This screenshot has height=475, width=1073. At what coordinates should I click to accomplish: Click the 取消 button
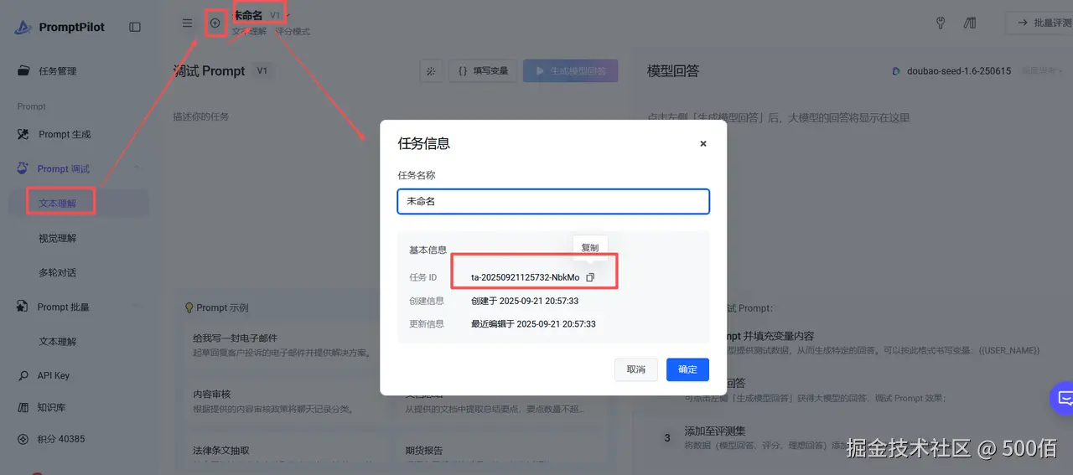click(x=636, y=369)
